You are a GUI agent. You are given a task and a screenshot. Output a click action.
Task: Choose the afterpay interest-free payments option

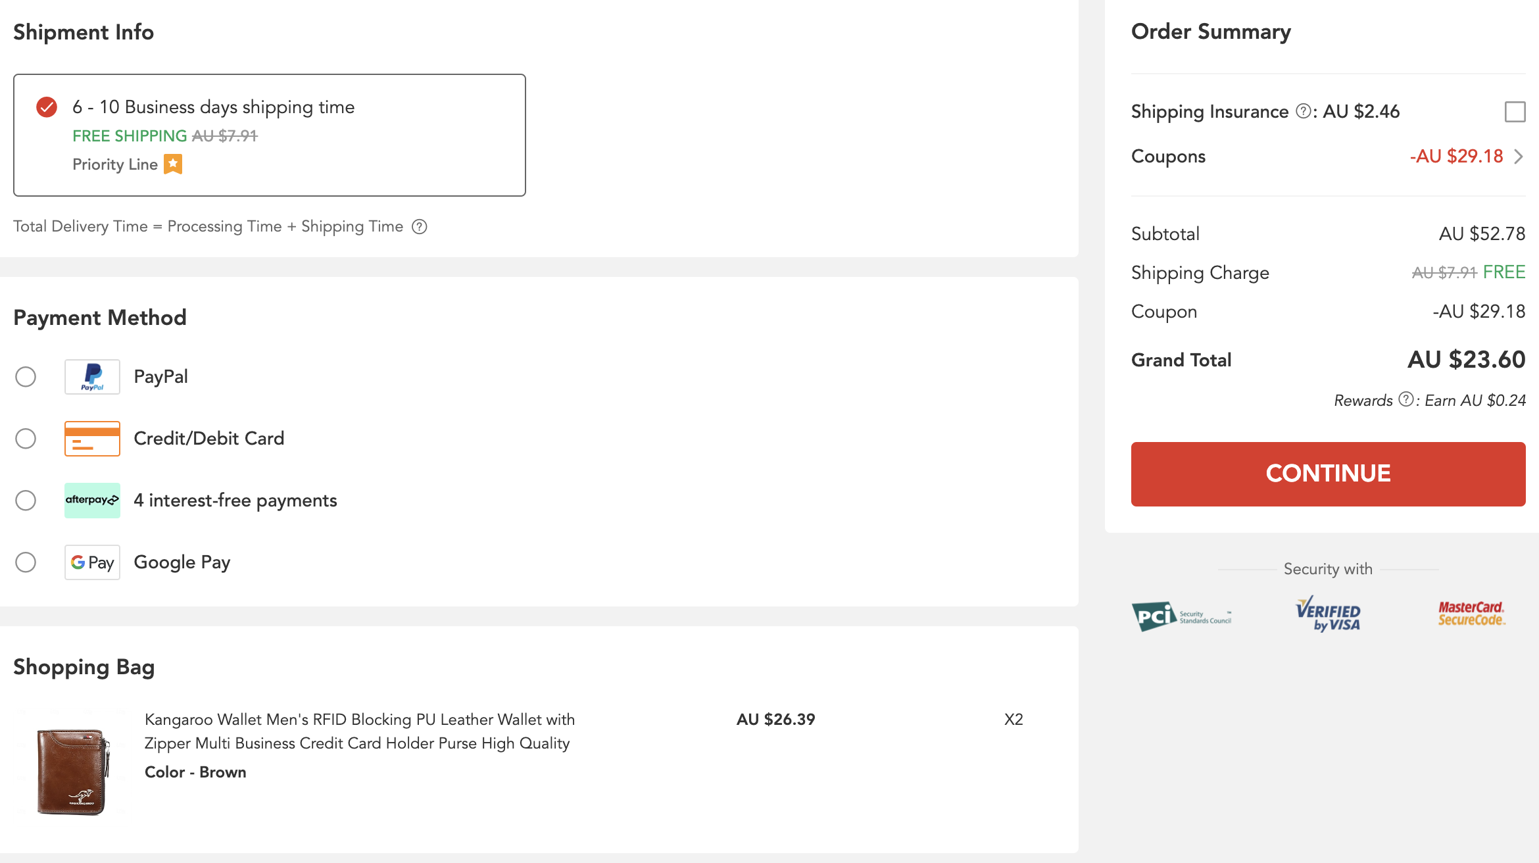click(x=26, y=501)
